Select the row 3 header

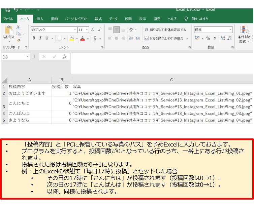pyautogui.click(x=4, y=103)
